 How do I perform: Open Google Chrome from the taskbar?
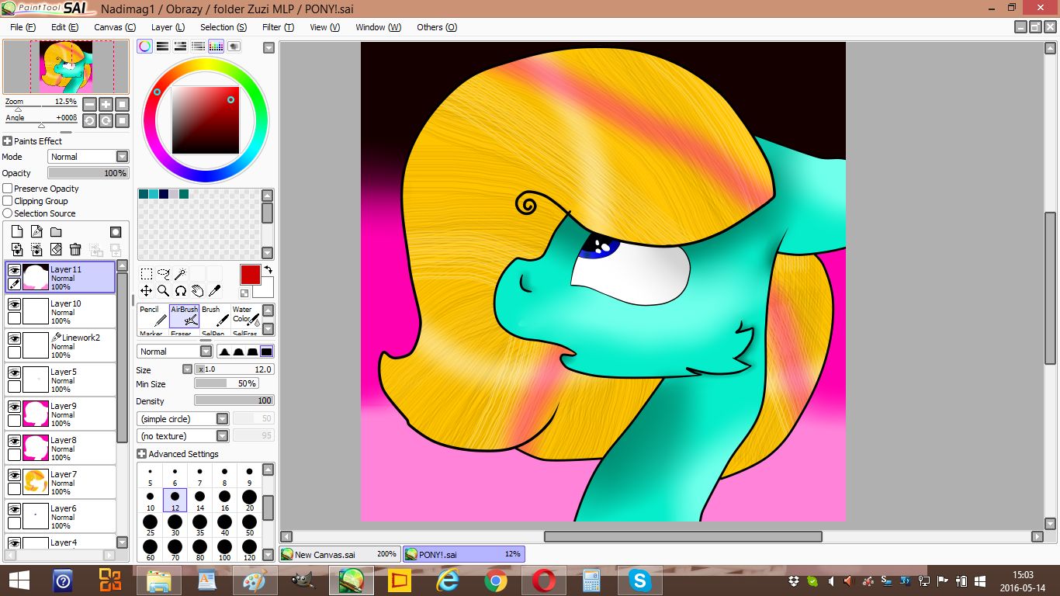pyautogui.click(x=496, y=580)
